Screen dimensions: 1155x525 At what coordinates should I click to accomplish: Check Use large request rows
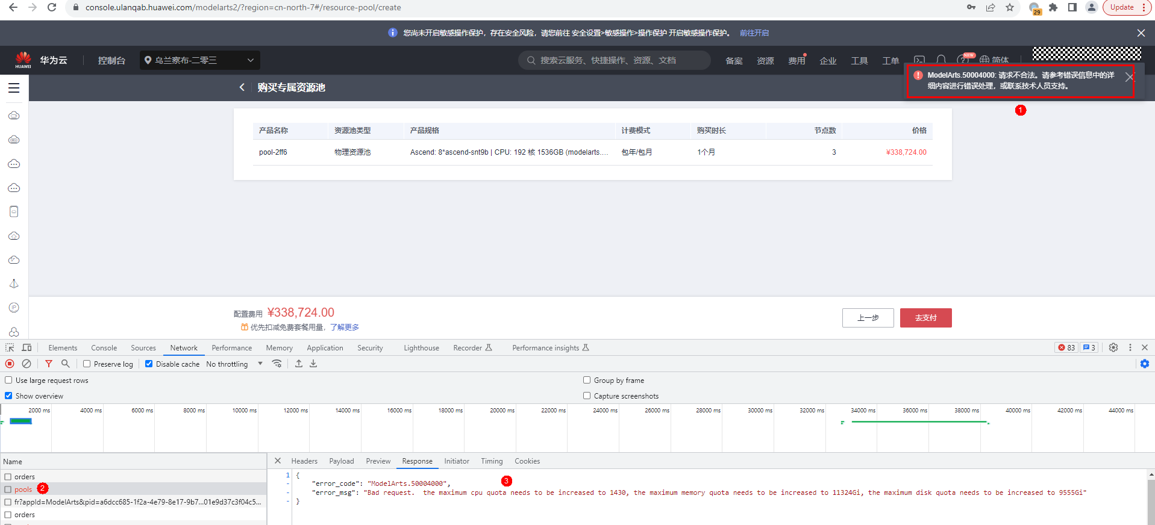(8, 380)
